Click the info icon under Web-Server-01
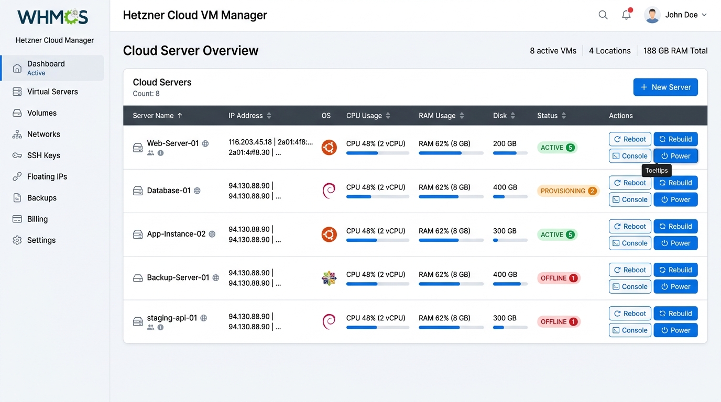721x402 pixels. pyautogui.click(x=160, y=153)
